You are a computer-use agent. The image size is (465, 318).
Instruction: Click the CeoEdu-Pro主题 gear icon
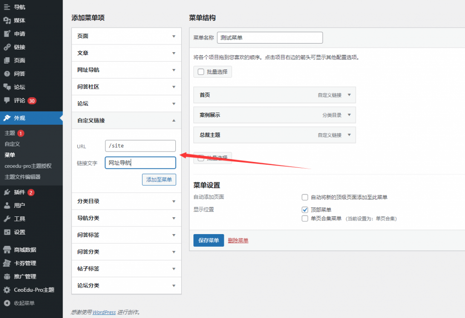[7, 290]
